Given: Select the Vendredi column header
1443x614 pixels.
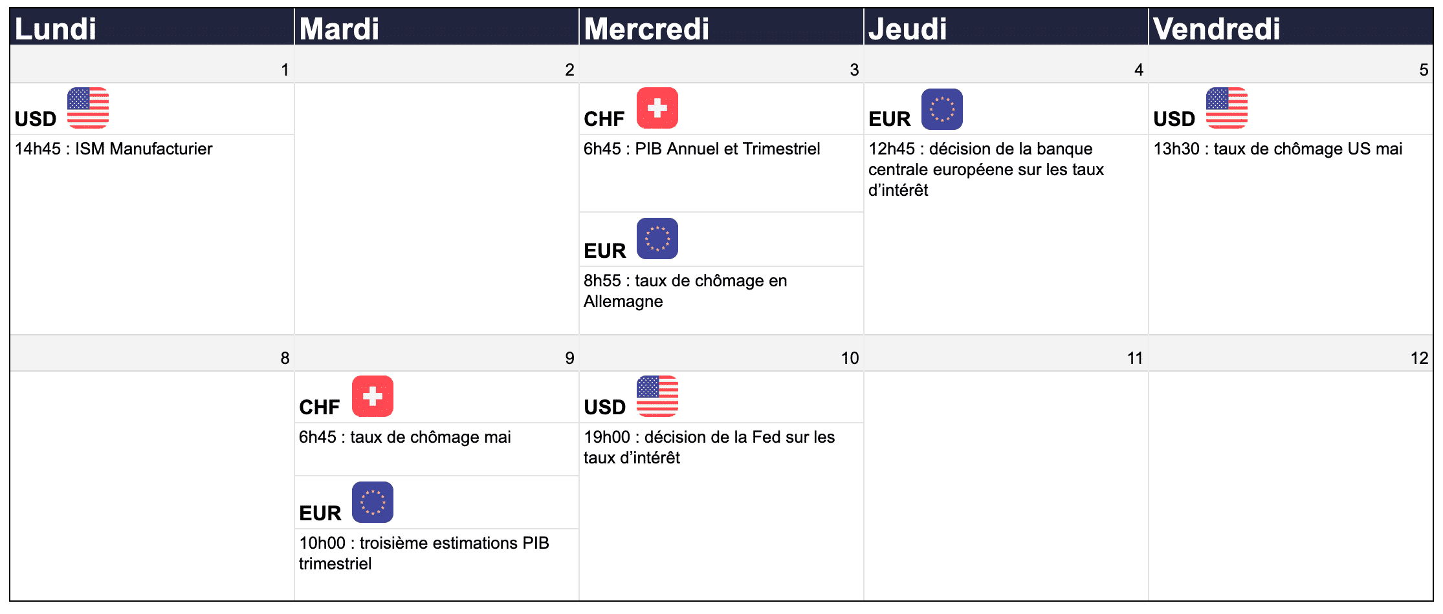Looking at the screenshot, I should pyautogui.click(x=1291, y=28).
